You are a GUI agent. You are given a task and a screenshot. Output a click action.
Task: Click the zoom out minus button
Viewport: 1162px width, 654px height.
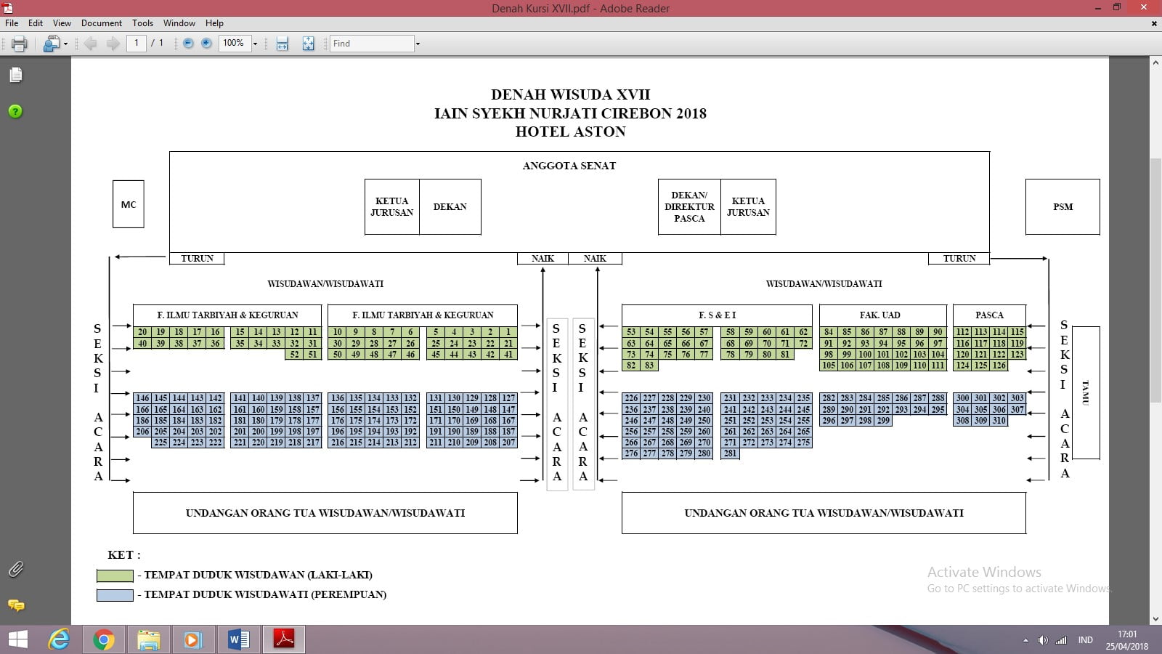point(188,44)
